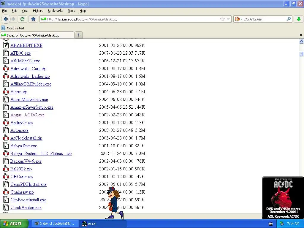The height and width of the screenshot is (228, 304).
Task: Click the archive icon beside CHCursr.zip
Action: point(6,176)
